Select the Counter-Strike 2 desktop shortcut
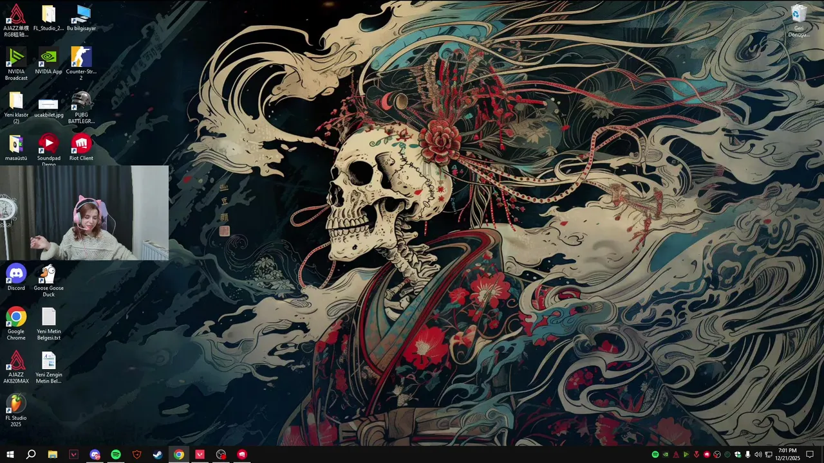 81,64
